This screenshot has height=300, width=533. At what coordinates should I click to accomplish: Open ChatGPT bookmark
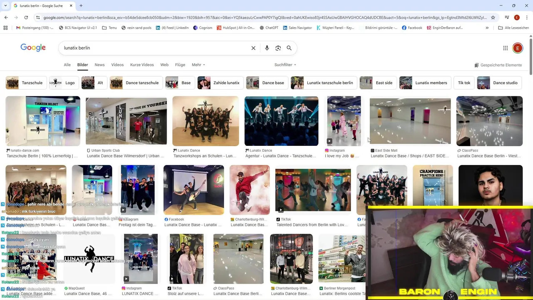tap(269, 28)
